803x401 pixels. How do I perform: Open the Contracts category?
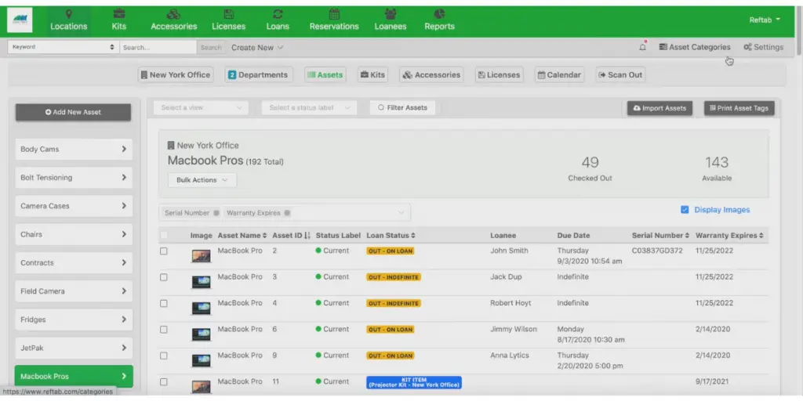click(74, 263)
